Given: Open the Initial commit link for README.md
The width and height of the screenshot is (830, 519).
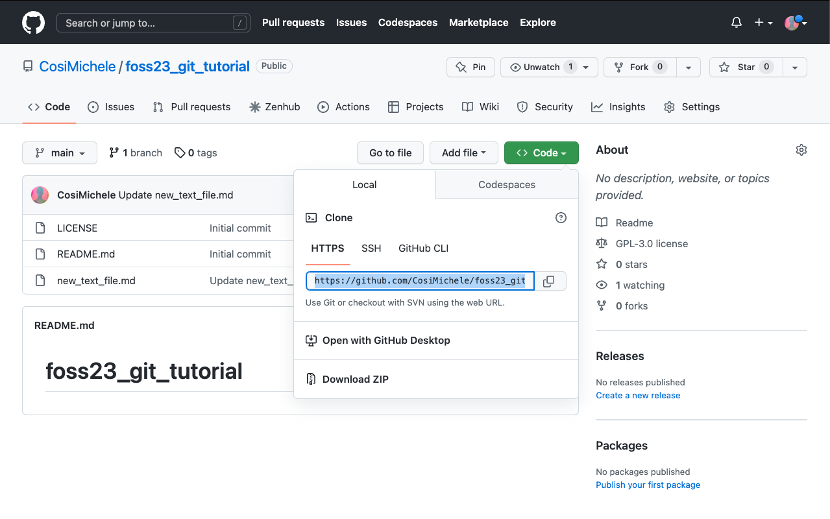Looking at the screenshot, I should pos(240,254).
